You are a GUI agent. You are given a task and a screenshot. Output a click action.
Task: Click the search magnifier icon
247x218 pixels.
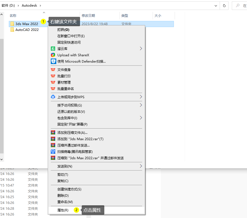(x=238, y=6)
